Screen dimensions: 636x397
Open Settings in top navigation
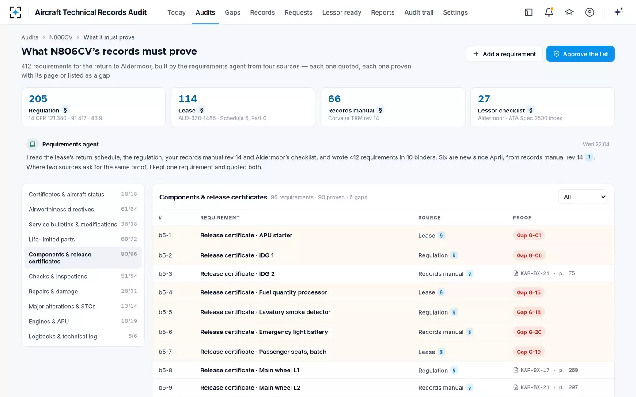pos(455,12)
